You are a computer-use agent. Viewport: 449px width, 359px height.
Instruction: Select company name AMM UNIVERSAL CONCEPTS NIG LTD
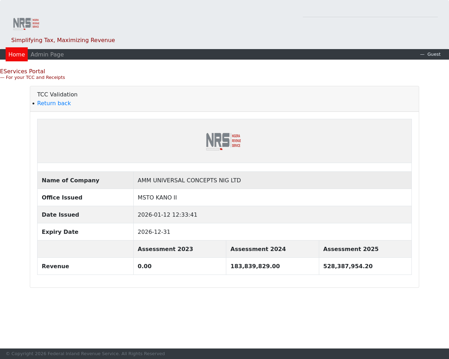[189, 180]
